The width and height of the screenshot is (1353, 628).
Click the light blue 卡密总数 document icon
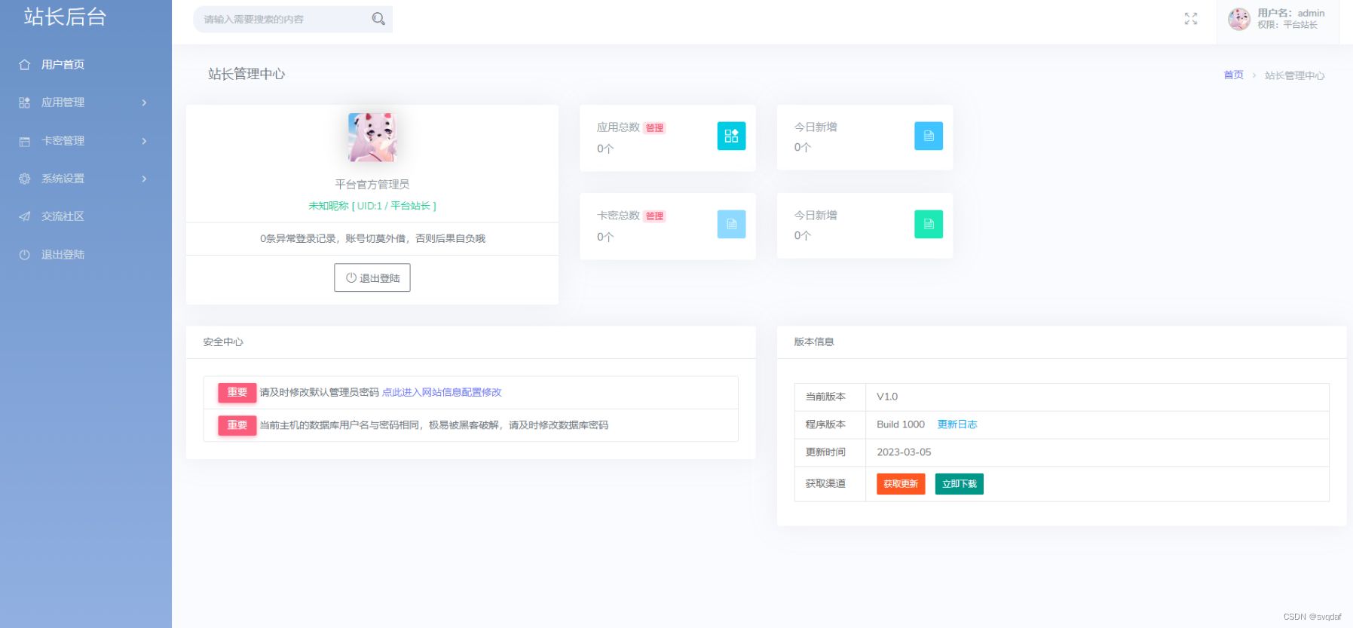coord(731,224)
